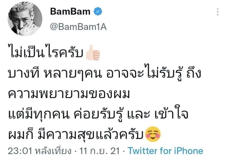
Task: Click the blushing smile emoji
Action: [x=153, y=134]
